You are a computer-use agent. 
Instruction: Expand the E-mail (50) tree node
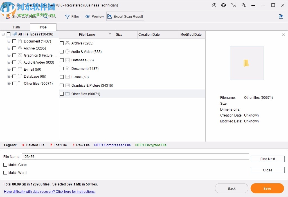point(9,69)
